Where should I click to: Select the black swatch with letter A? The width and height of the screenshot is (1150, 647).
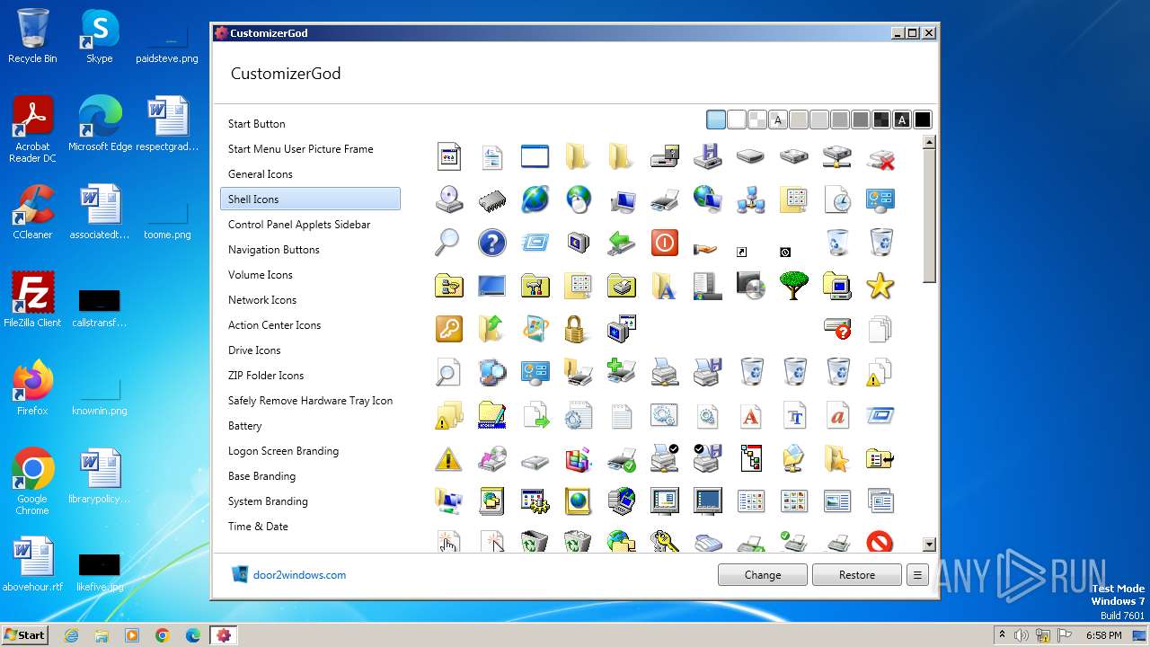902,120
